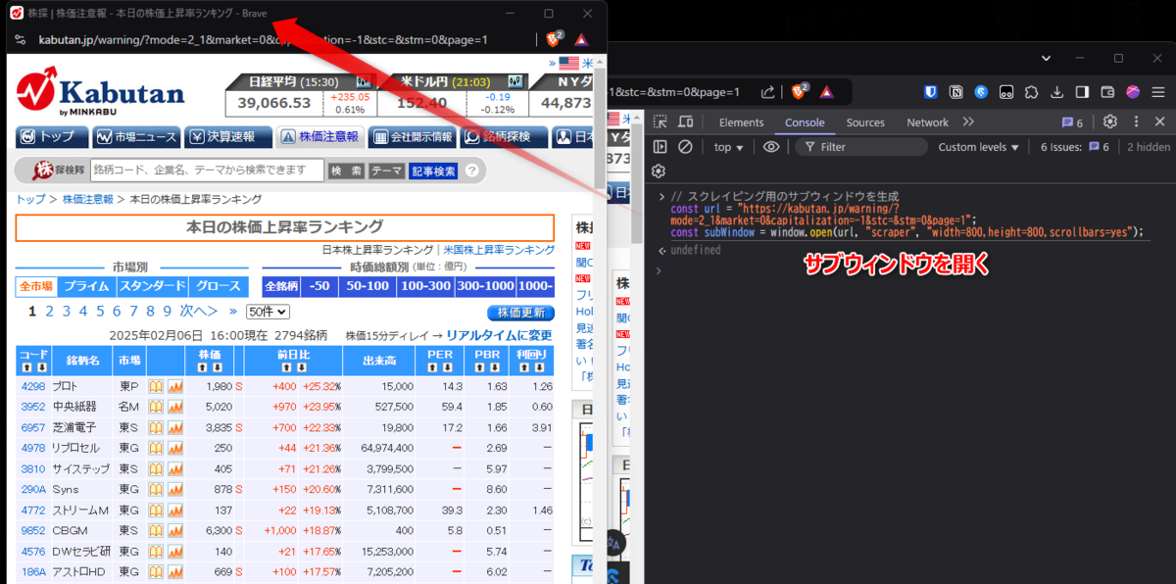The height and width of the screenshot is (584, 1176).
Task: Click the Bitwarden extension icon in main window
Action: click(x=931, y=92)
